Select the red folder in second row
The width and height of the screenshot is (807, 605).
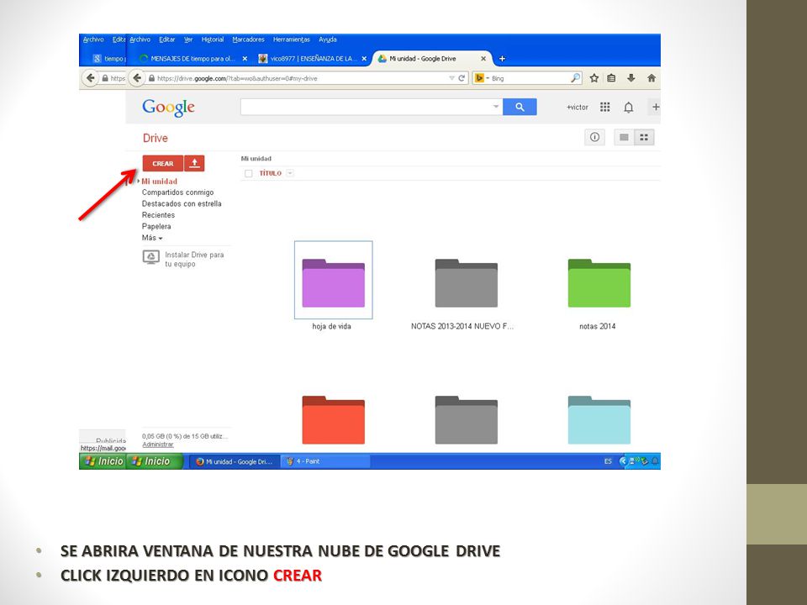pos(334,420)
